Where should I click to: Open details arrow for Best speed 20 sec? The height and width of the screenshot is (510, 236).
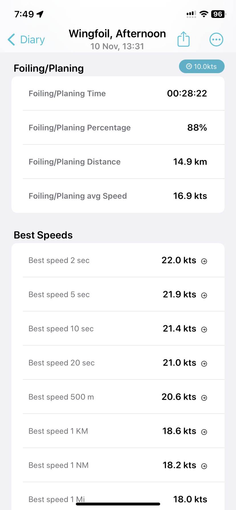click(204, 363)
